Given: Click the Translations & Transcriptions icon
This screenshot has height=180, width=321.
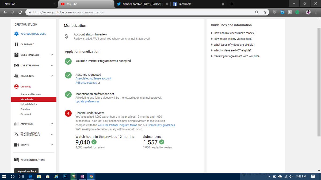Looking at the screenshot, I should 16,134.
